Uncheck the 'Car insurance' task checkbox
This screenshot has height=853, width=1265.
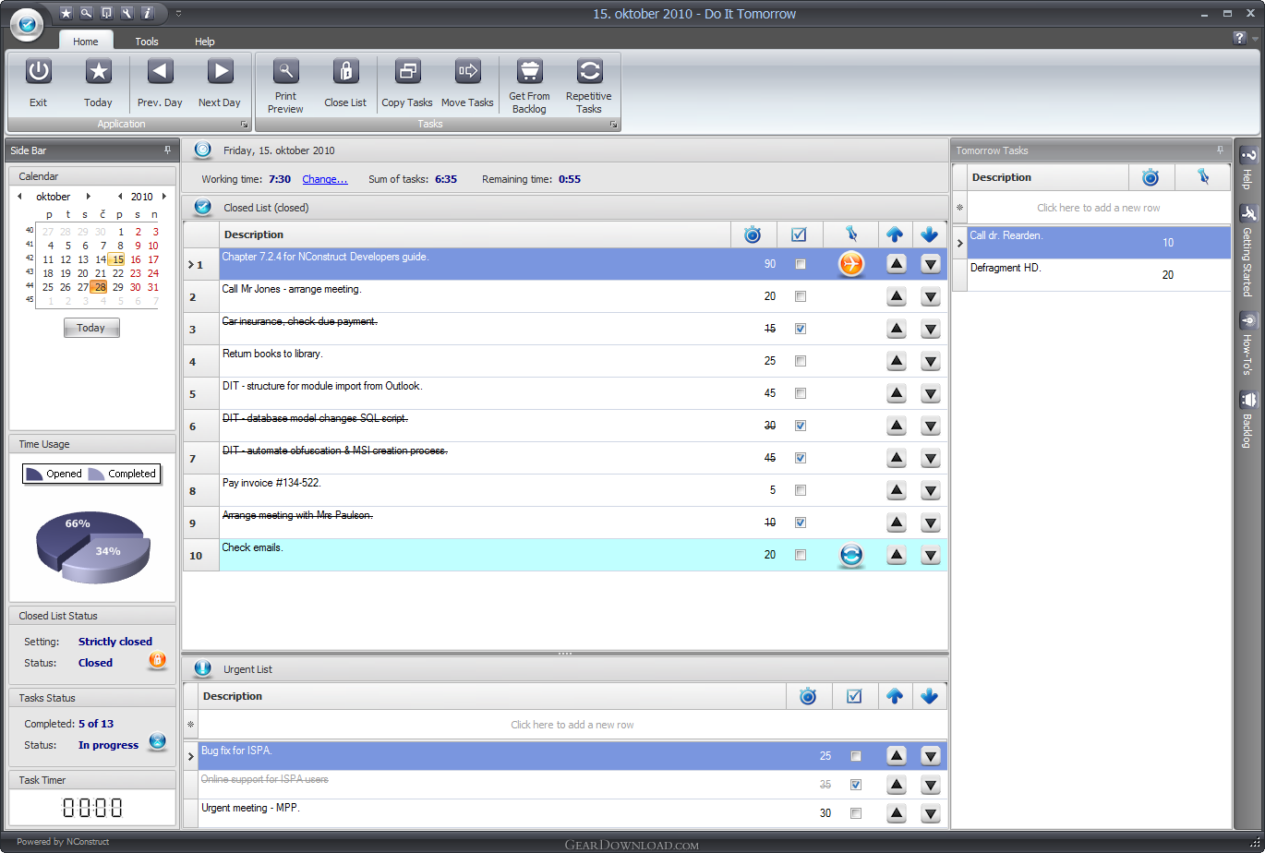[x=801, y=329]
